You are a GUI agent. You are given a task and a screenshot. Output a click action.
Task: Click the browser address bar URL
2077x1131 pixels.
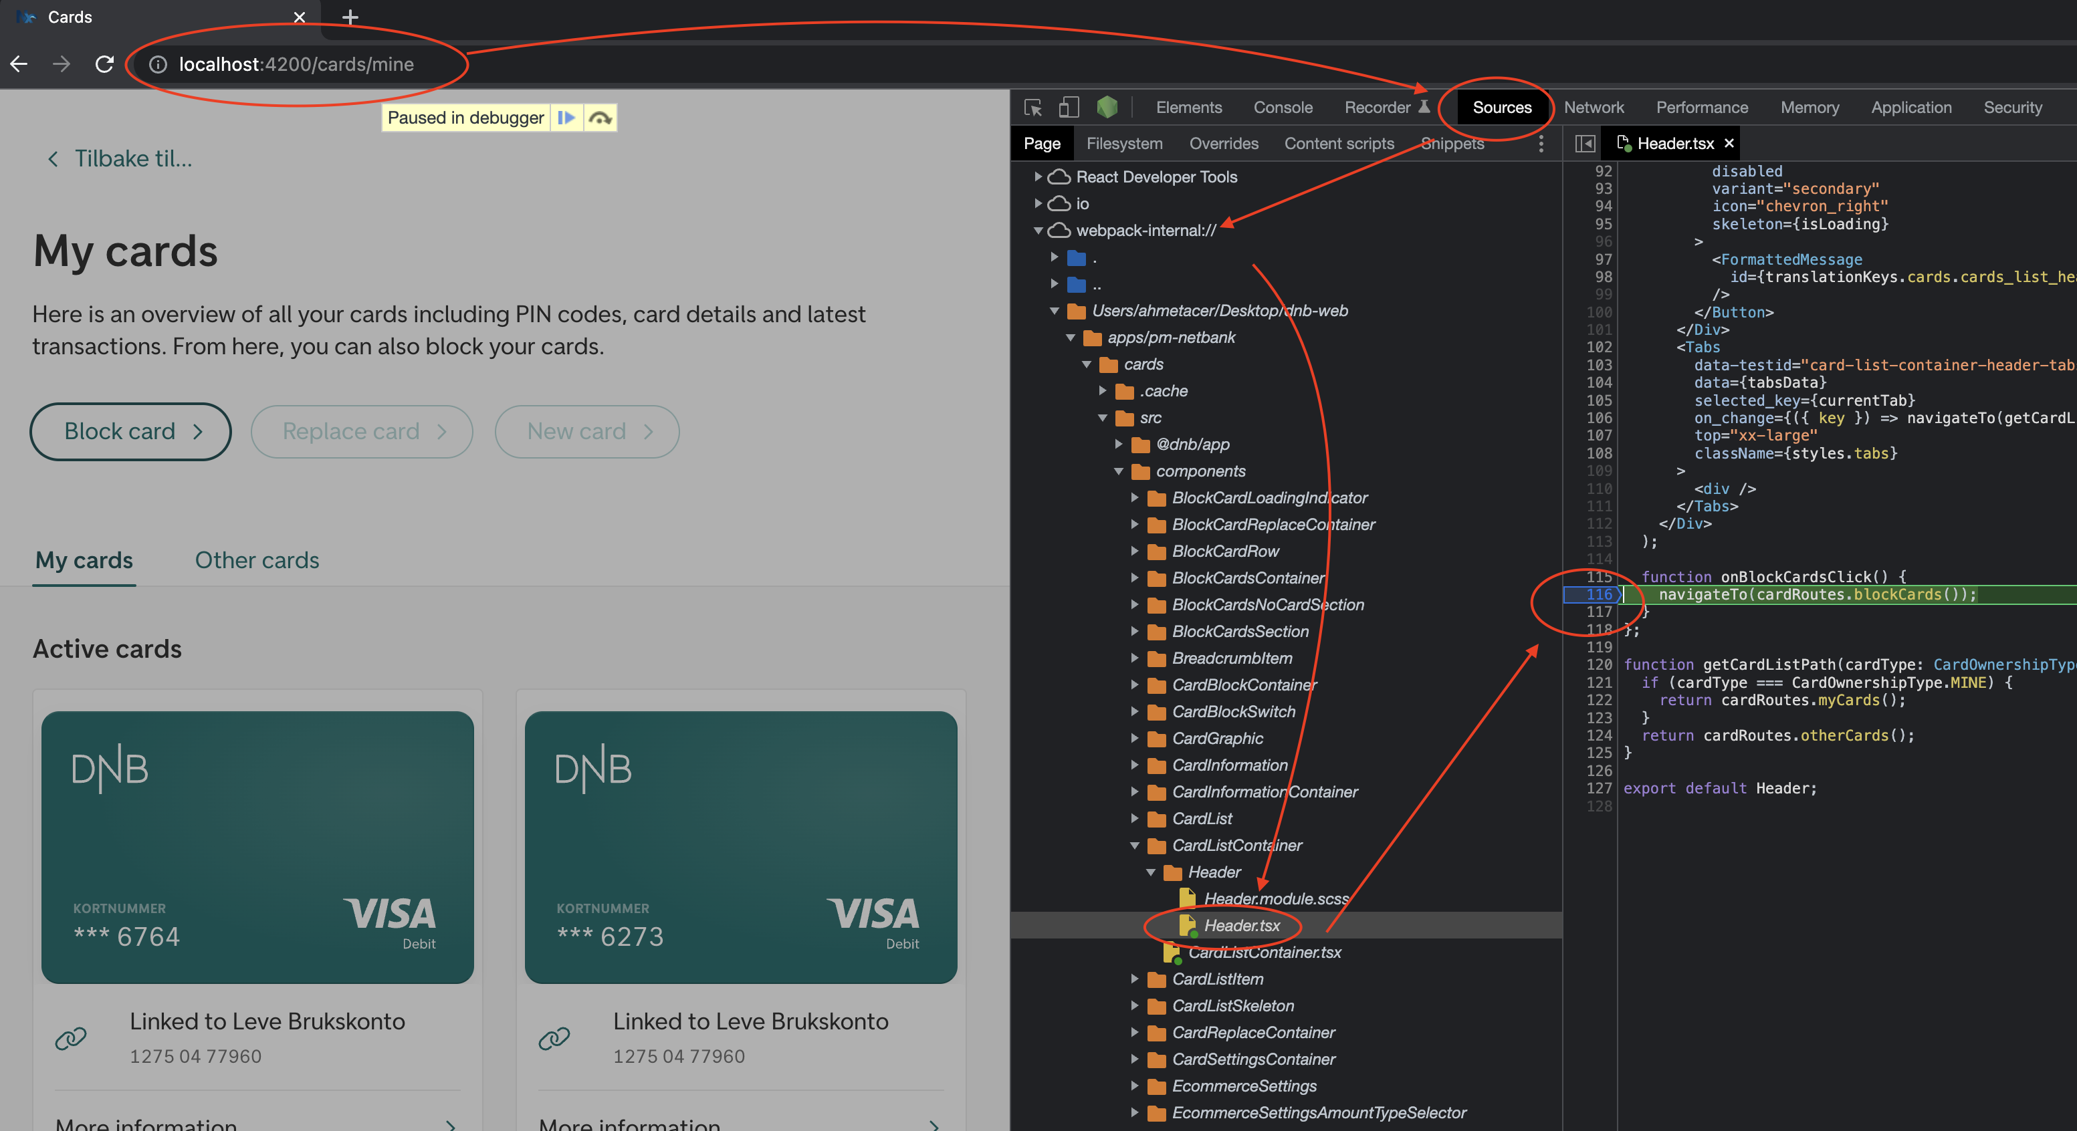(x=296, y=64)
